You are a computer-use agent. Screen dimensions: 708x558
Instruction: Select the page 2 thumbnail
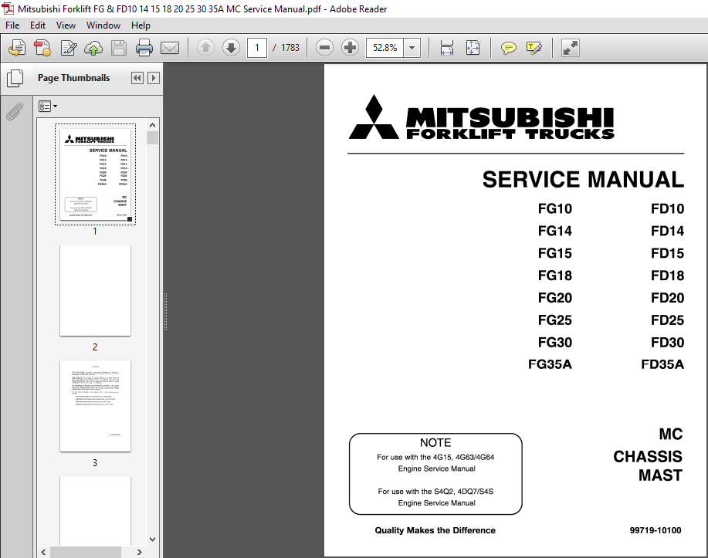[95, 290]
